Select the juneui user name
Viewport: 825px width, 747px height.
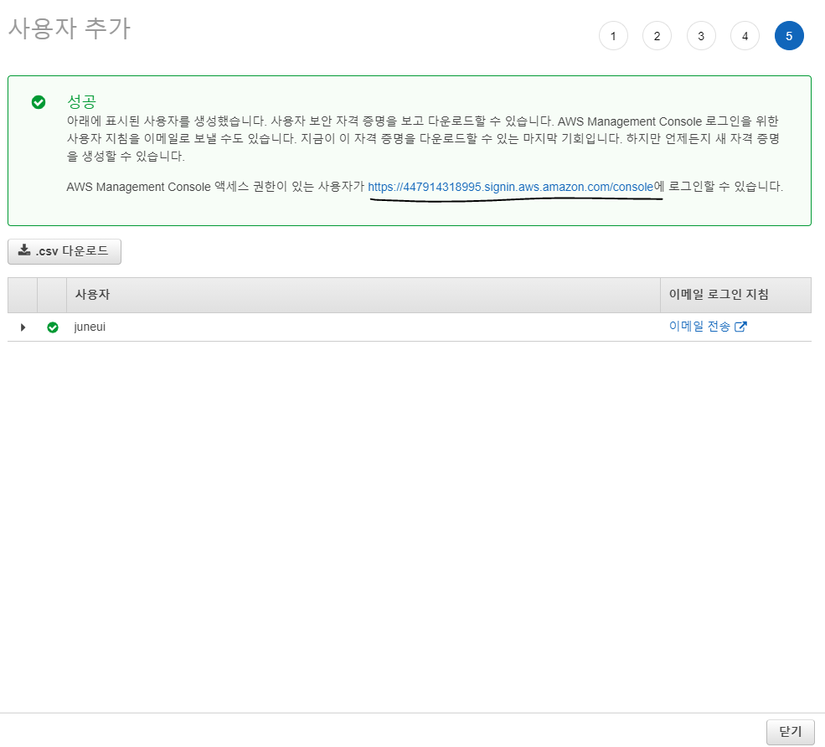click(x=90, y=327)
